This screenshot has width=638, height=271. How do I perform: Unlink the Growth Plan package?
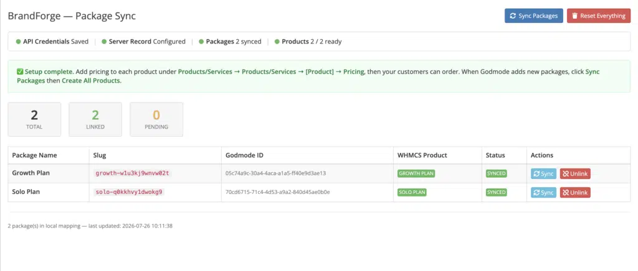coord(575,173)
